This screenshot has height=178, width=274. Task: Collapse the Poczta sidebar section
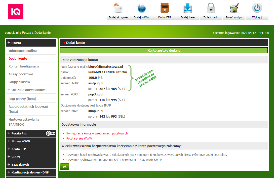coord(9,43)
